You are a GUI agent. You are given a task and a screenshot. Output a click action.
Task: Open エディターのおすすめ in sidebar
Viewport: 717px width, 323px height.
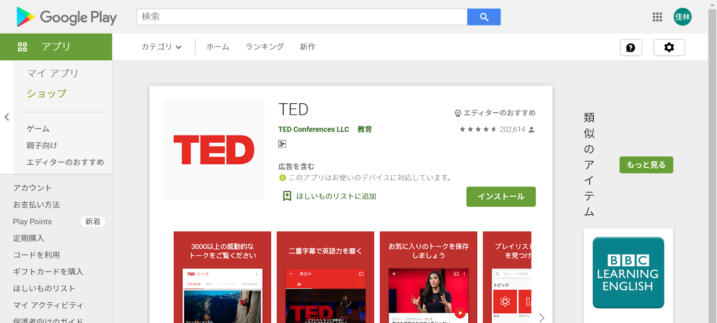[65, 162]
